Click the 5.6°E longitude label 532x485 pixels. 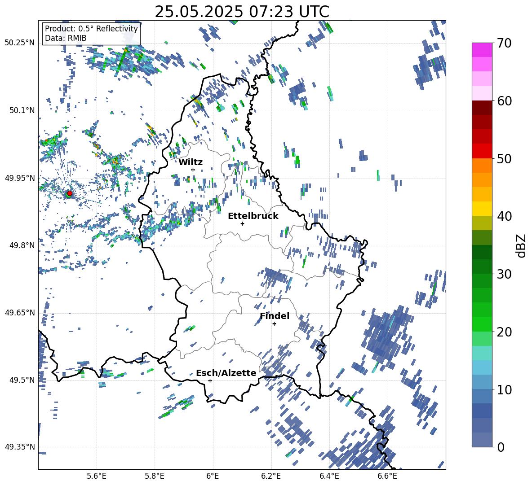pyautogui.click(x=97, y=476)
